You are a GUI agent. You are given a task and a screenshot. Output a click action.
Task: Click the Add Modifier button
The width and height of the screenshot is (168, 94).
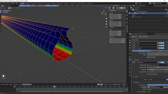[x=150, y=40]
